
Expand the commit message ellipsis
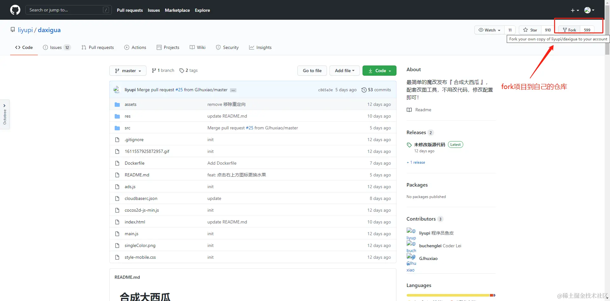click(x=233, y=90)
